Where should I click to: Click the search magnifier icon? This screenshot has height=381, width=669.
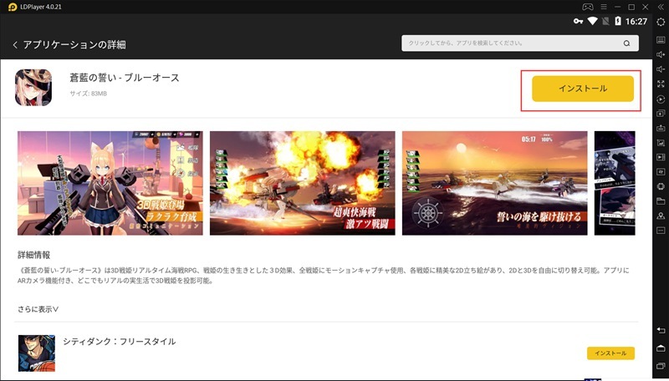(626, 43)
